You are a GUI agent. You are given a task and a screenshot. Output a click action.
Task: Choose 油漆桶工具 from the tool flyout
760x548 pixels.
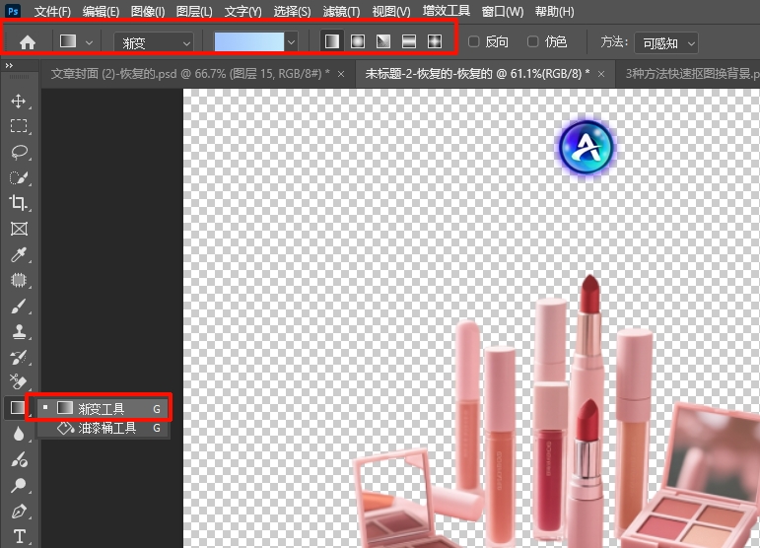(106, 429)
